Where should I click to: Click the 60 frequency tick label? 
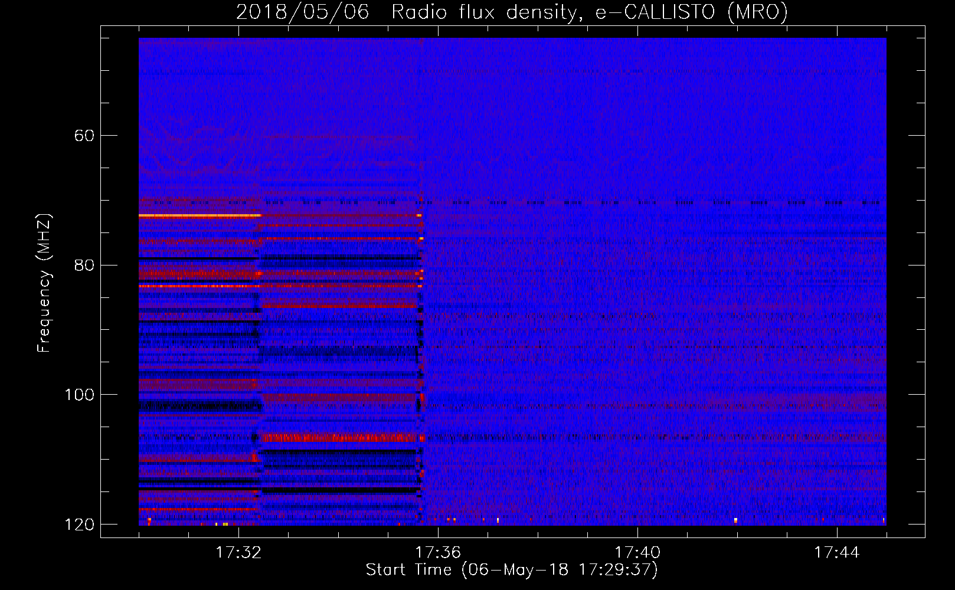[x=84, y=136]
